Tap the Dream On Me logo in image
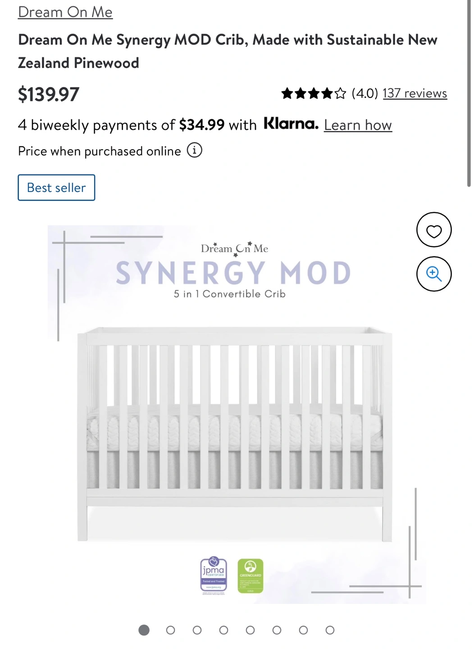 [x=234, y=248]
